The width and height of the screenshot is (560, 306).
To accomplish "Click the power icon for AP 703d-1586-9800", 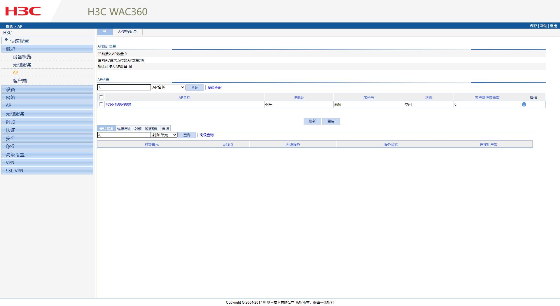I will pos(524,104).
